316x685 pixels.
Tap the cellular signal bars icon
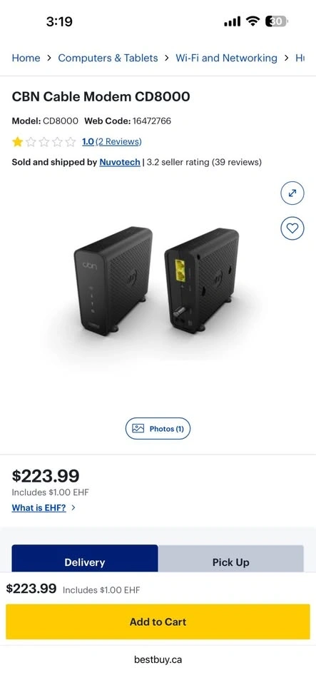233,21
